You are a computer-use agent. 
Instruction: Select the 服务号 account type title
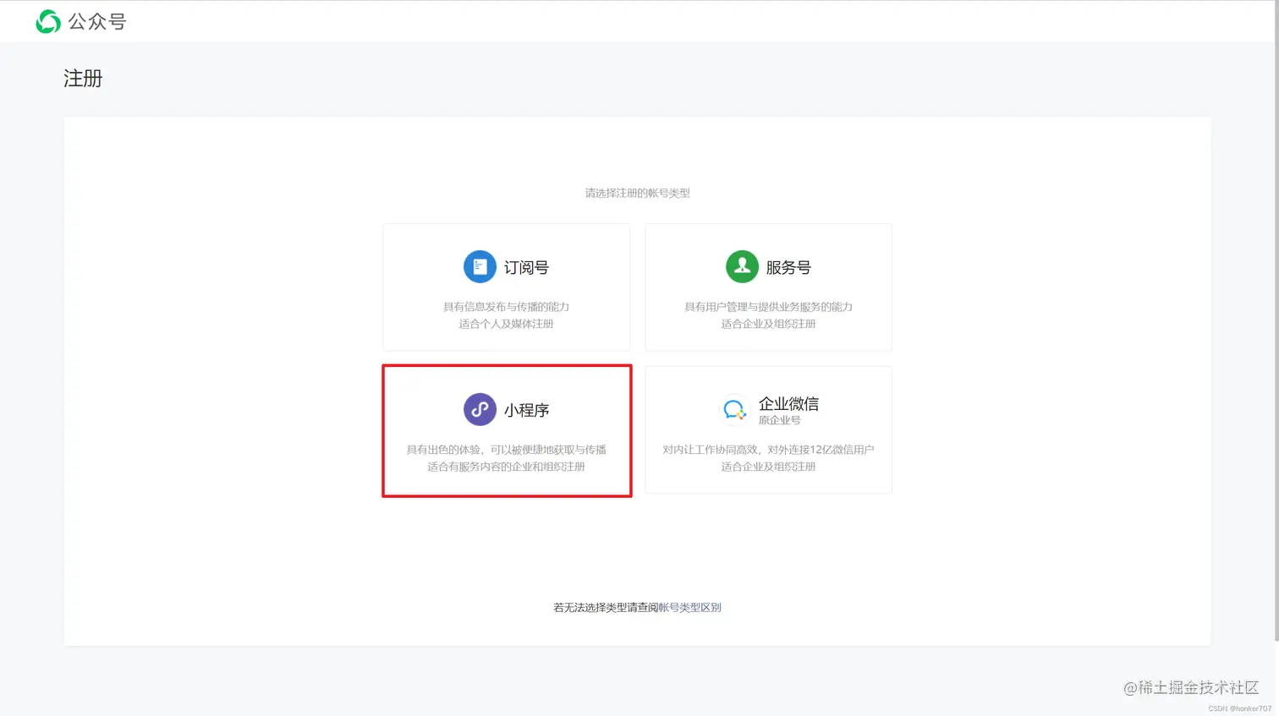[x=788, y=268]
